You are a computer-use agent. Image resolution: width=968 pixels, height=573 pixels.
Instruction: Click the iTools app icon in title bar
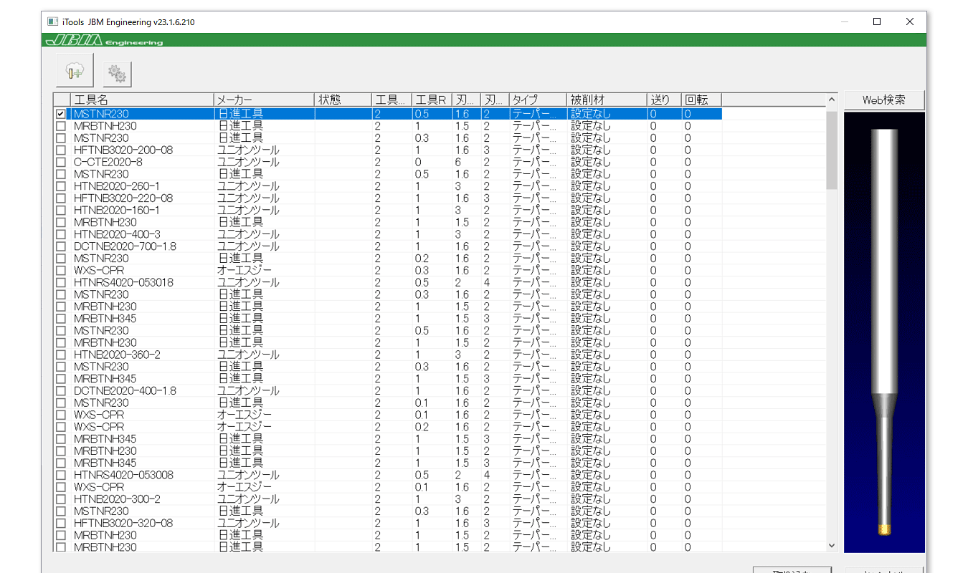52,22
